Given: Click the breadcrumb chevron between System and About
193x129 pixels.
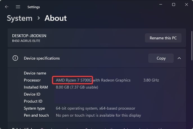Looking at the screenshot, I should pyautogui.click(x=38, y=18).
